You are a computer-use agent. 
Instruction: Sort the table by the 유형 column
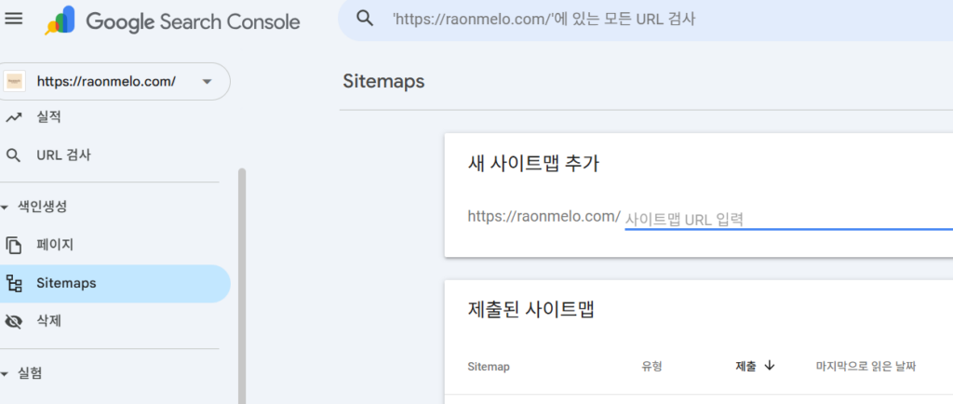(x=651, y=366)
